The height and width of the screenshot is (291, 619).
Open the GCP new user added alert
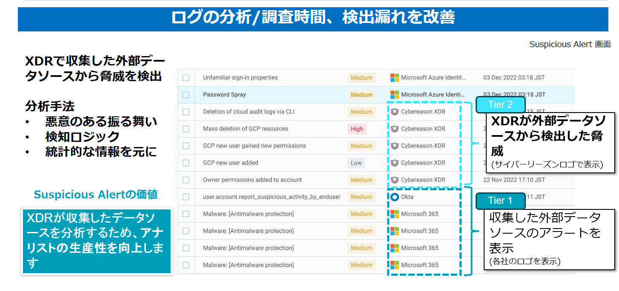[x=231, y=163]
